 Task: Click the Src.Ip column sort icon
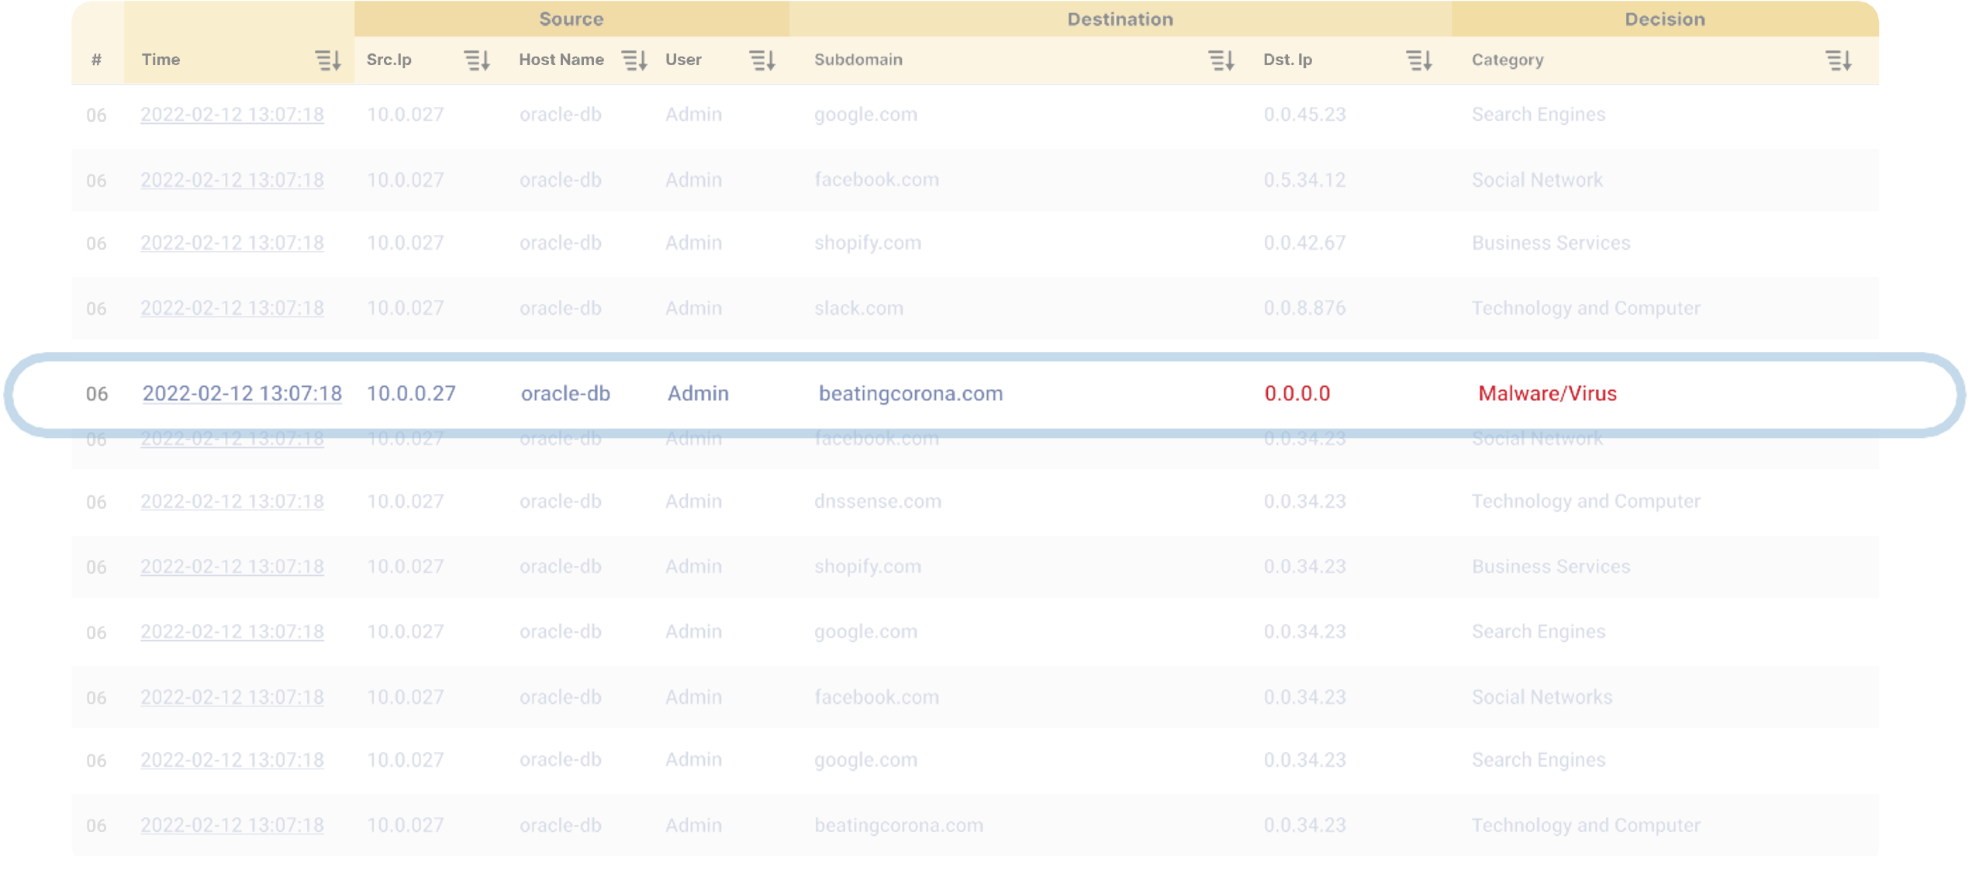point(477,60)
